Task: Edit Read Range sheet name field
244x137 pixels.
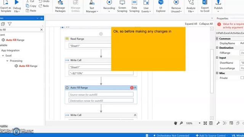Action: pos(90,46)
